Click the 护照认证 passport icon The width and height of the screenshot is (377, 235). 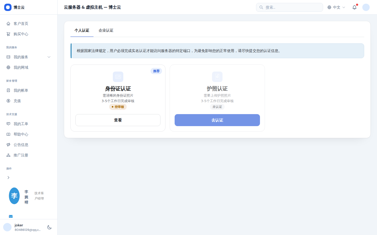217,77
